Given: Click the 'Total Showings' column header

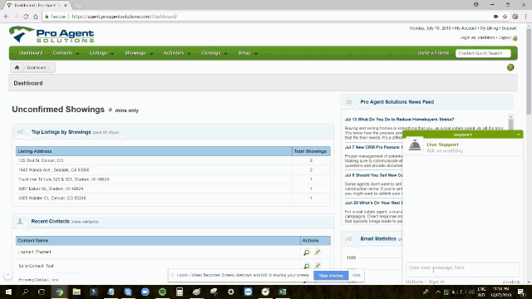Looking at the screenshot, I should [x=311, y=151].
